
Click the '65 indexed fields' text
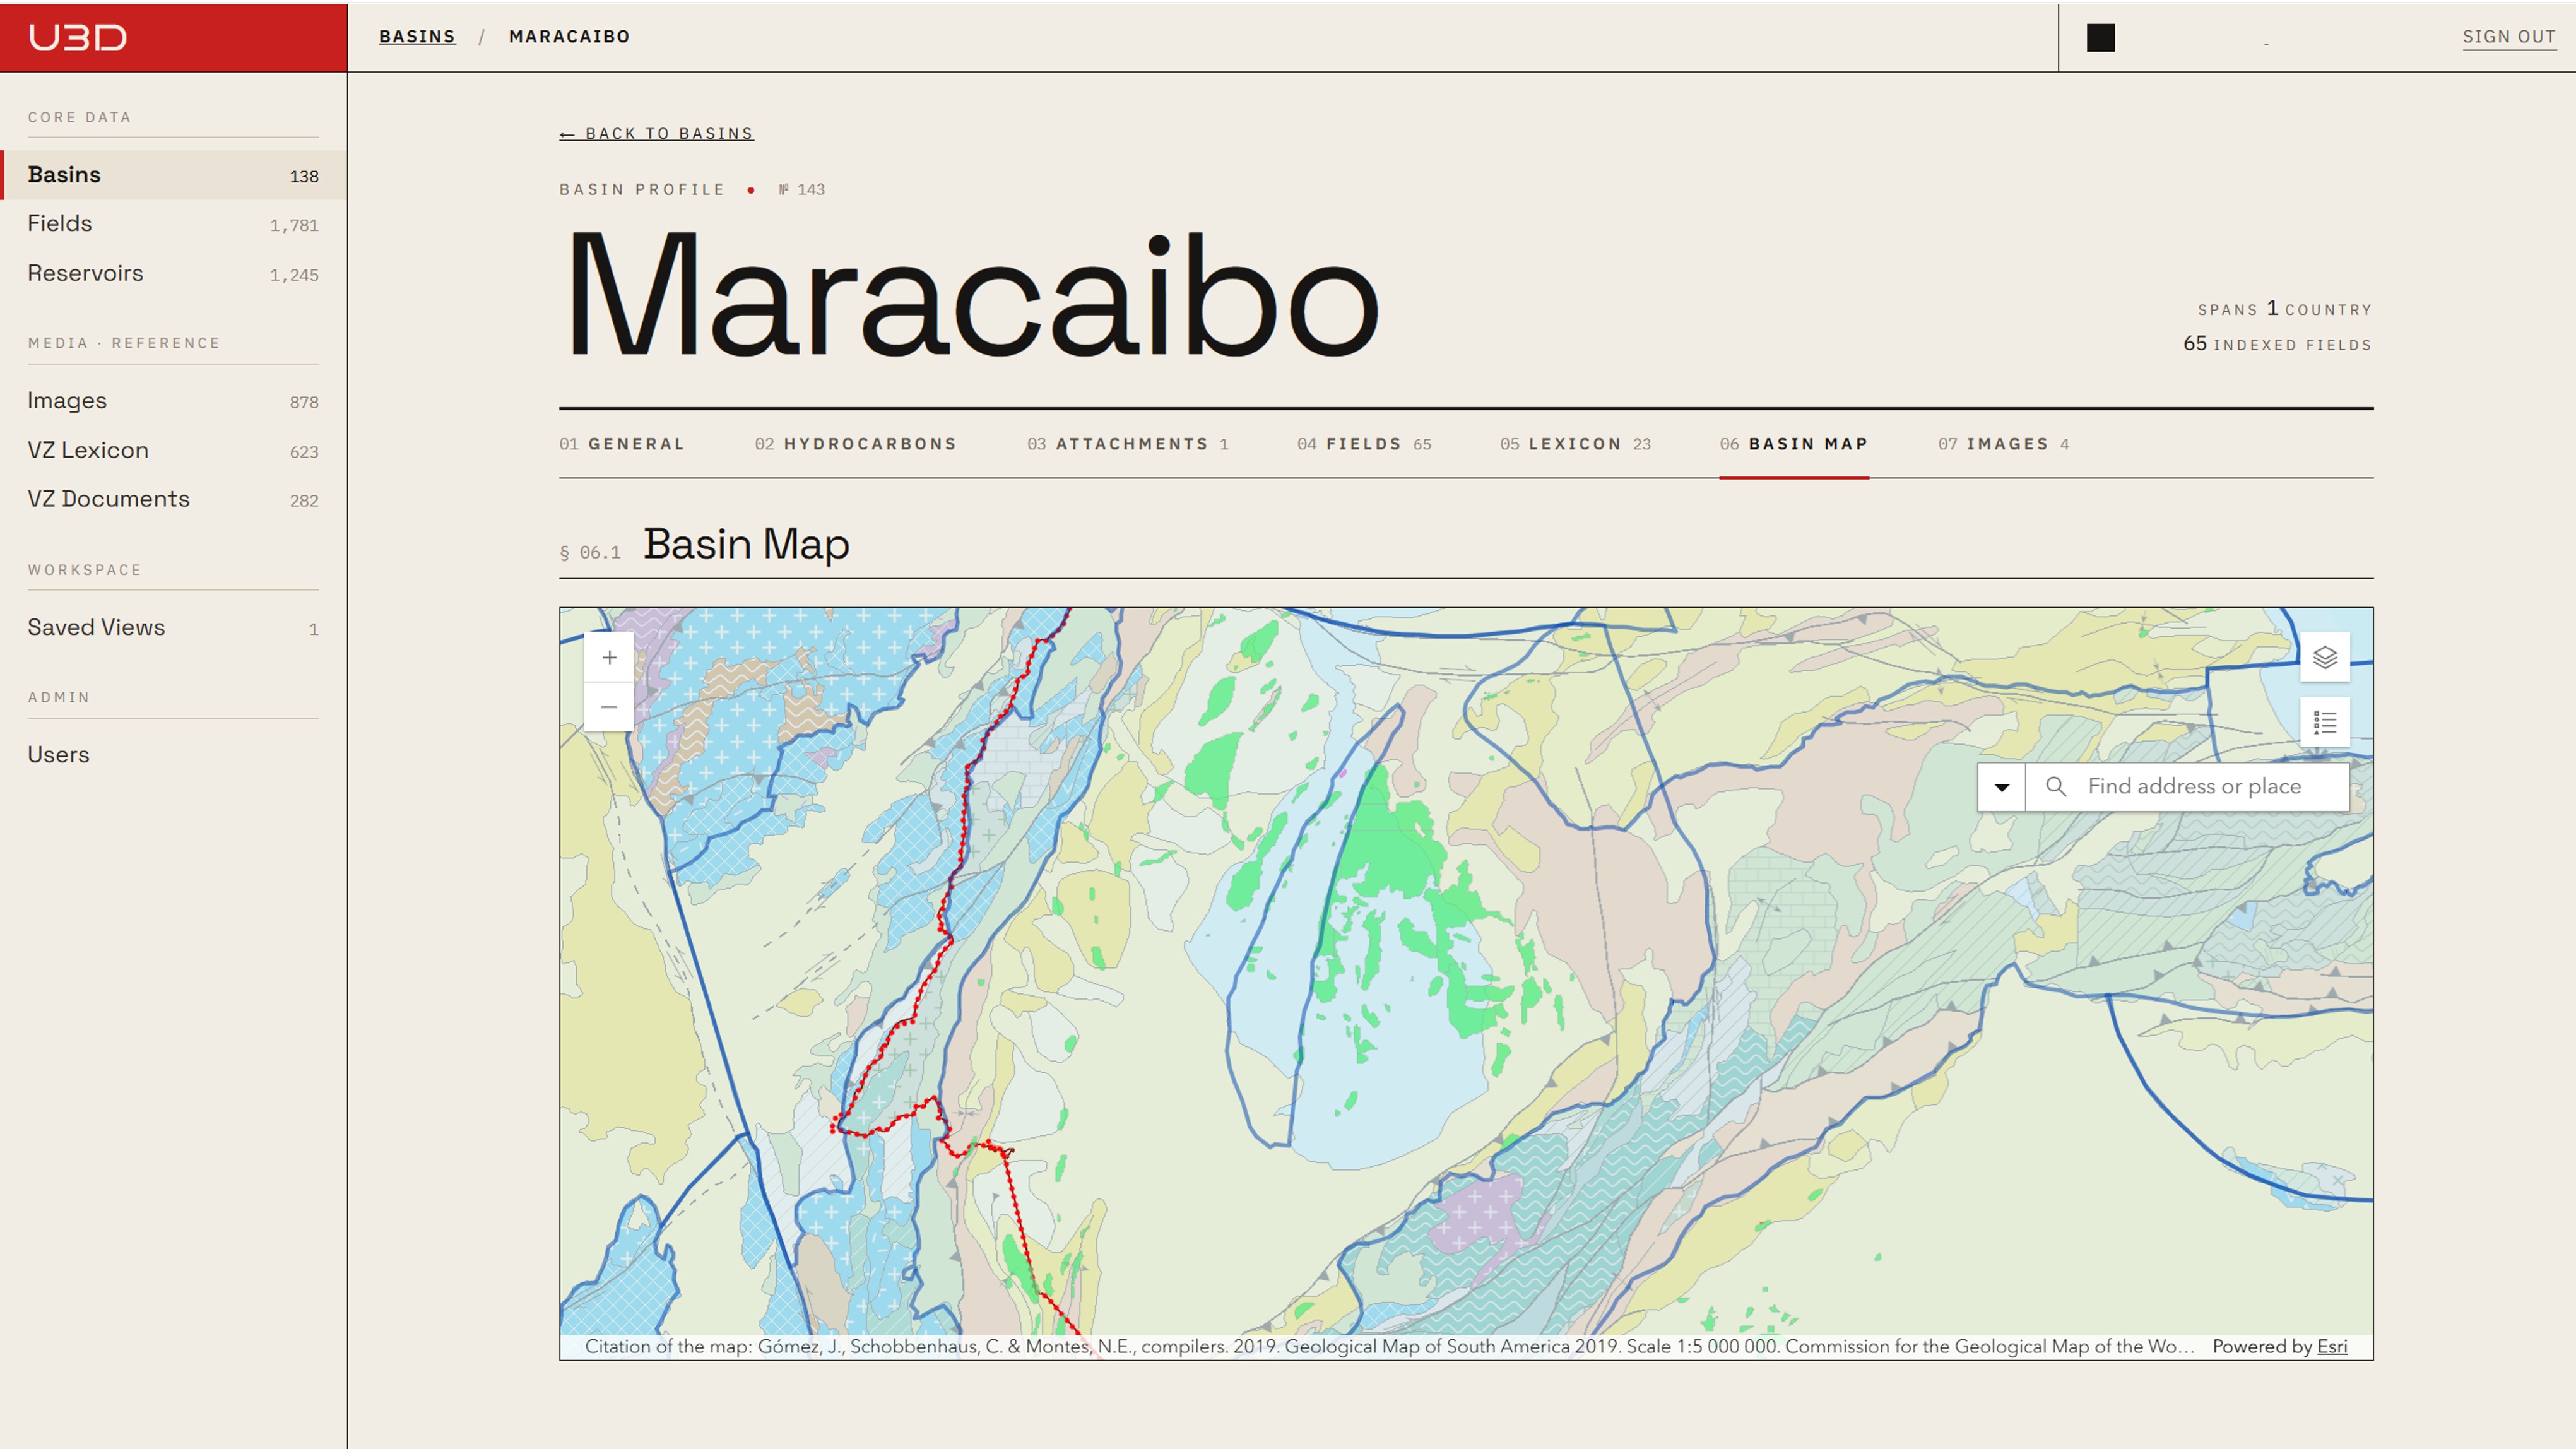tap(2277, 344)
